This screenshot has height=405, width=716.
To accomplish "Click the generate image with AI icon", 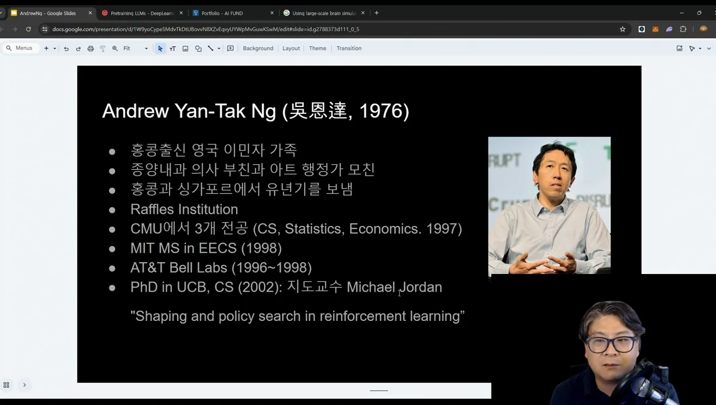I will [x=679, y=49].
